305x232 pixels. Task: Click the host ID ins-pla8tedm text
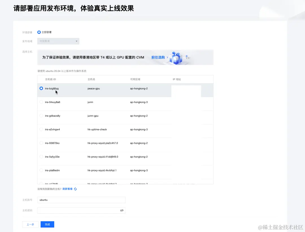52,170
